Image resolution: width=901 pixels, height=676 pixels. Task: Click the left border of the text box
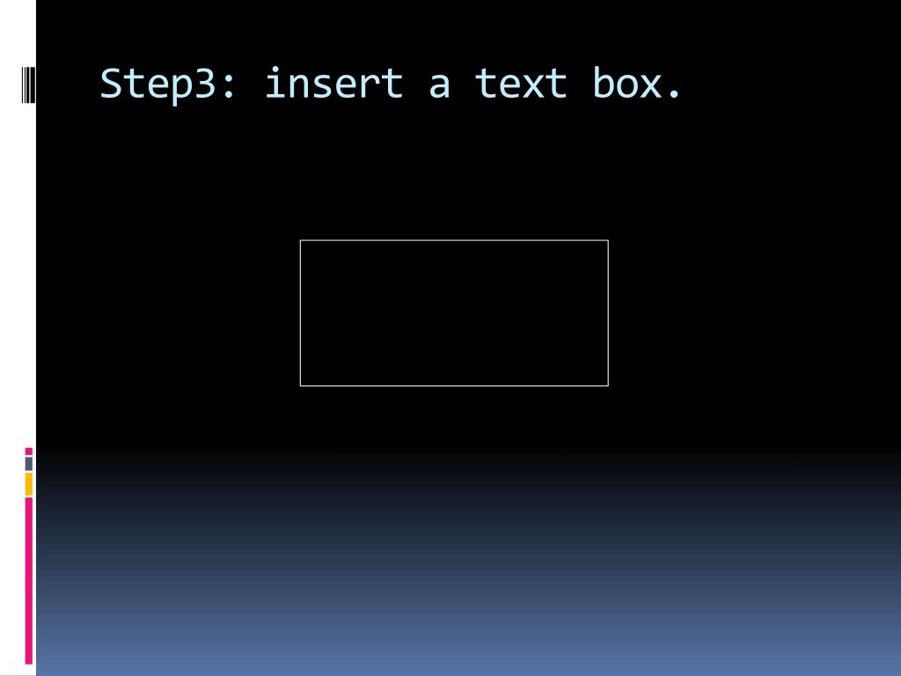click(301, 312)
